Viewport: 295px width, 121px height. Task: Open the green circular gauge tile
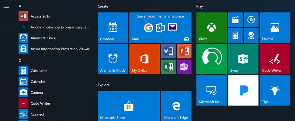point(211,59)
